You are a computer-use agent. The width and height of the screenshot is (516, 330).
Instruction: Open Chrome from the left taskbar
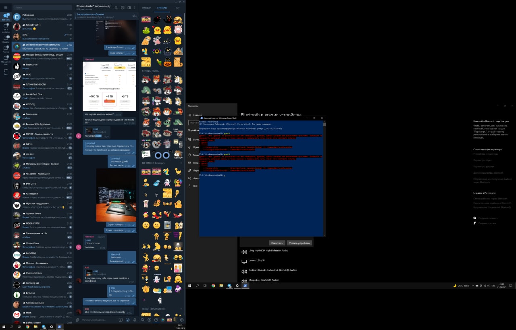(x=27, y=327)
